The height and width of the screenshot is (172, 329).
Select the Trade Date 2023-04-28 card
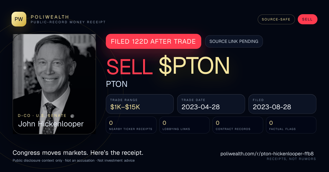(211, 104)
